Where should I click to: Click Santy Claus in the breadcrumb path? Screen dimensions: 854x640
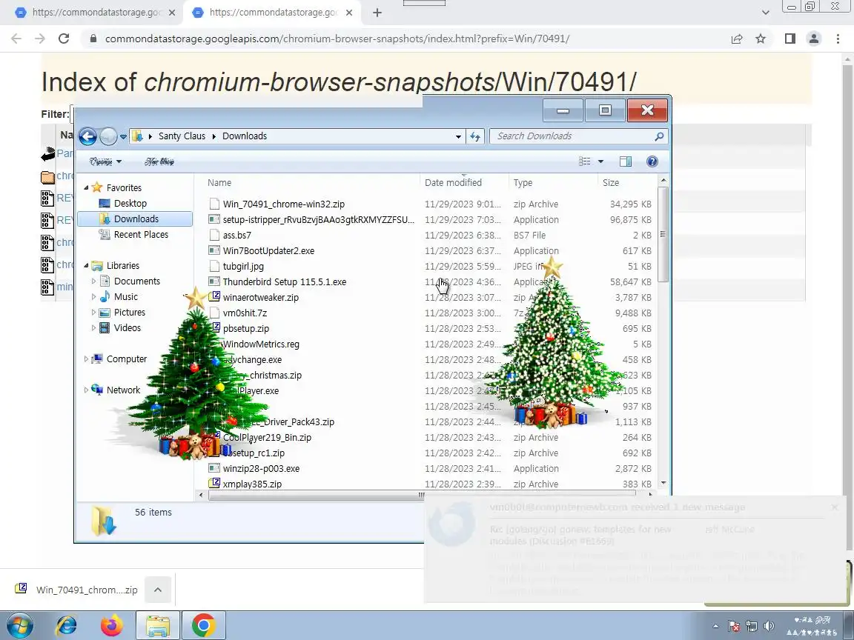click(x=182, y=136)
